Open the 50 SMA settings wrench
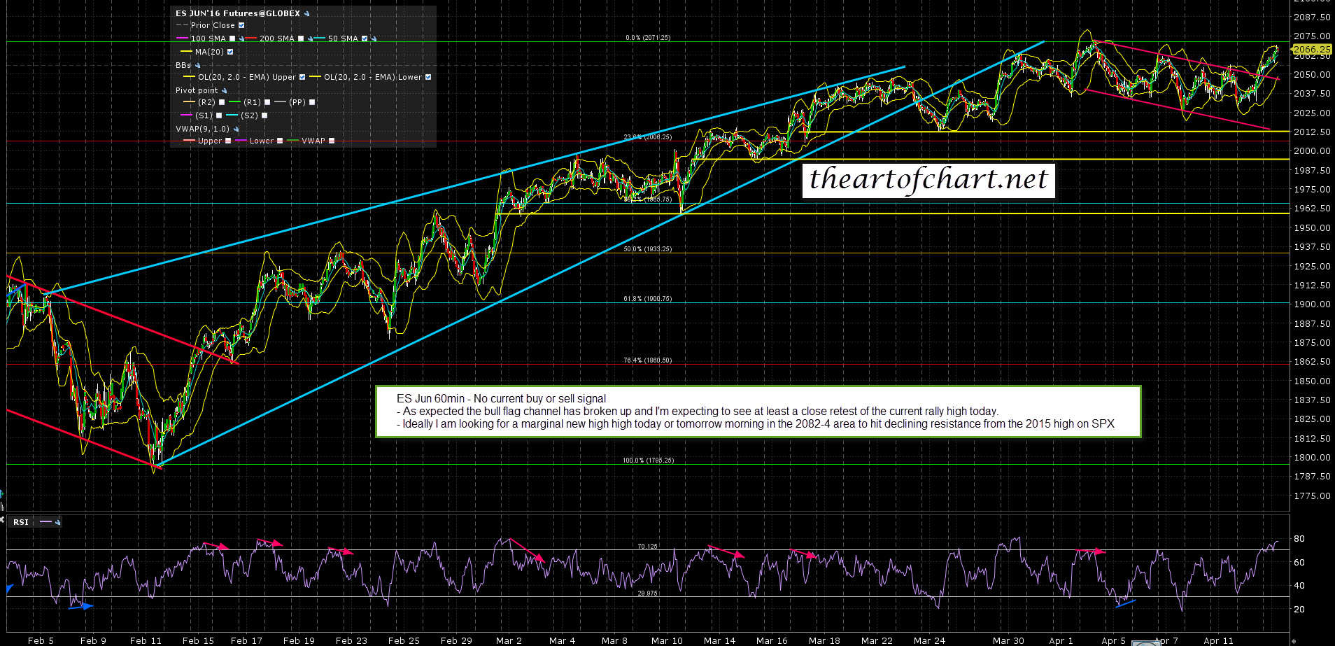This screenshot has height=646, width=1335. (x=374, y=39)
